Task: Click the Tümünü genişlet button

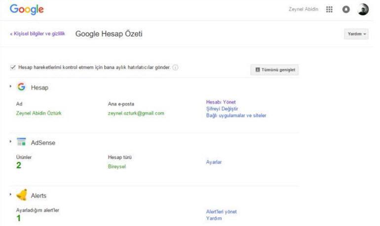Action: (x=274, y=70)
